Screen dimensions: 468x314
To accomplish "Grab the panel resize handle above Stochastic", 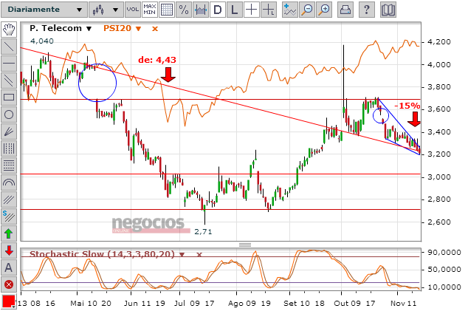I will (x=245, y=245).
